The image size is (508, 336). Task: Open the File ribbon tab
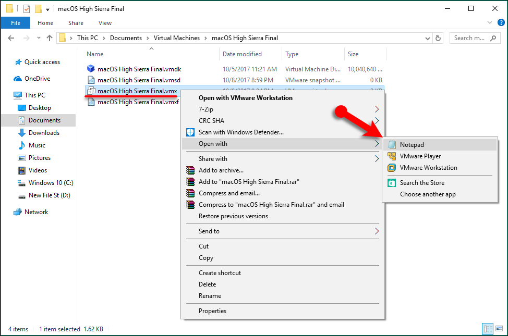[x=16, y=23]
